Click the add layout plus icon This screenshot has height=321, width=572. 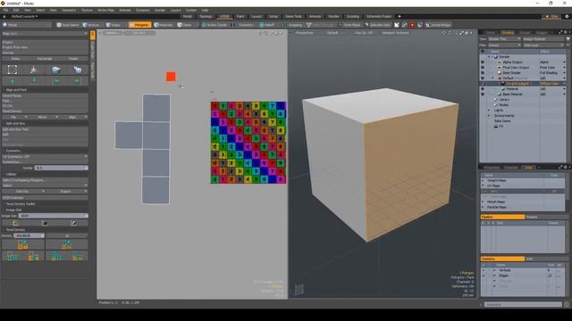(x=400, y=16)
